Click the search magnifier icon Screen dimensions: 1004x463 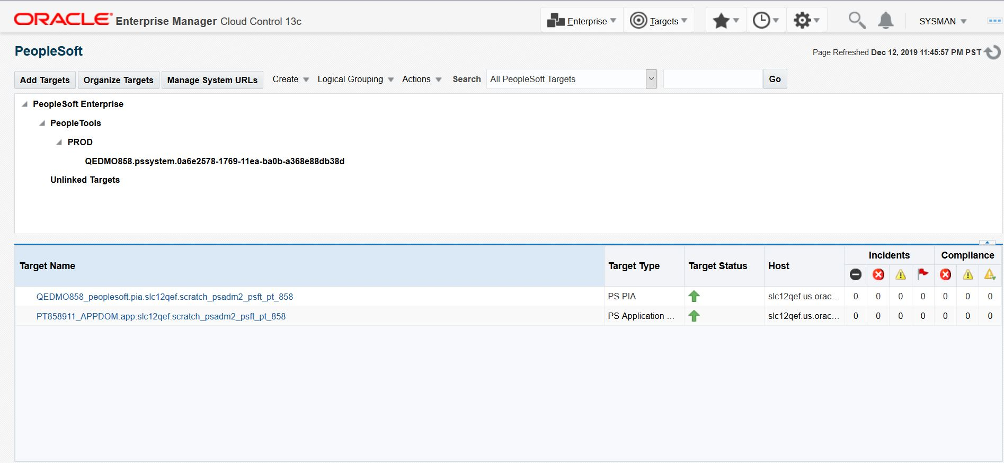[x=857, y=21]
